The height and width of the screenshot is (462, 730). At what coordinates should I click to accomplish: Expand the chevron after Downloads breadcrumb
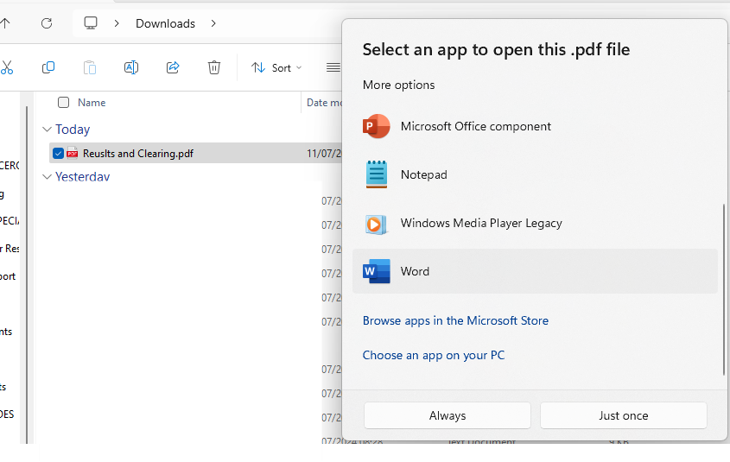[x=213, y=23]
